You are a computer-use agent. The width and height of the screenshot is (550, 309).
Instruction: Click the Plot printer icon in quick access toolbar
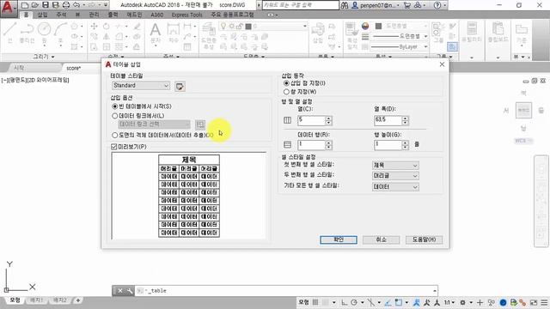[66, 5]
